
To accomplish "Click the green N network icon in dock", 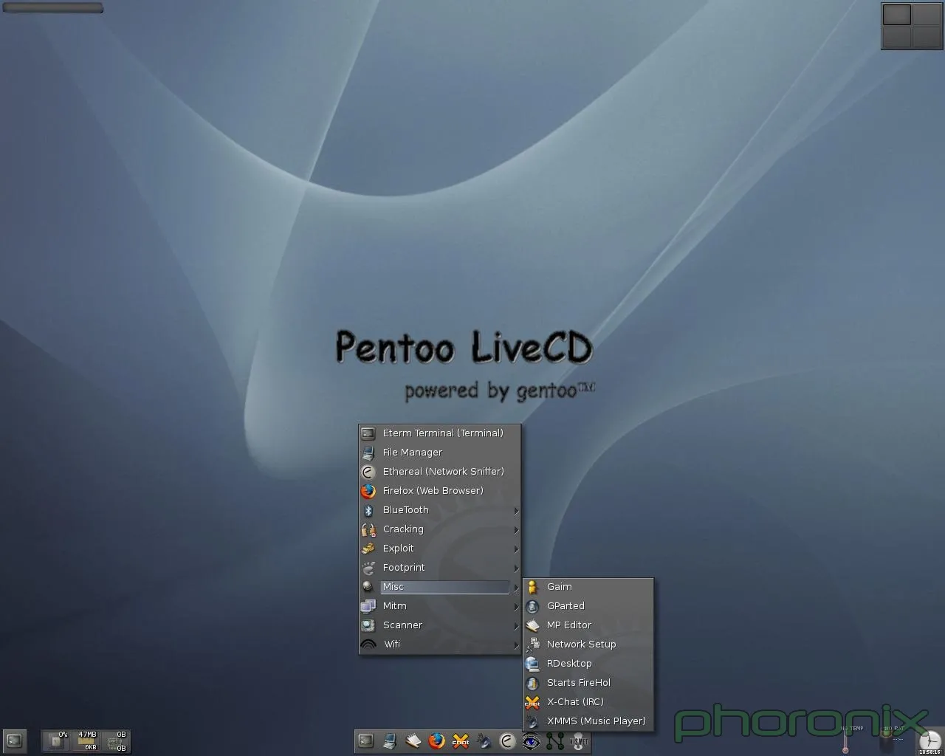I will coord(554,740).
